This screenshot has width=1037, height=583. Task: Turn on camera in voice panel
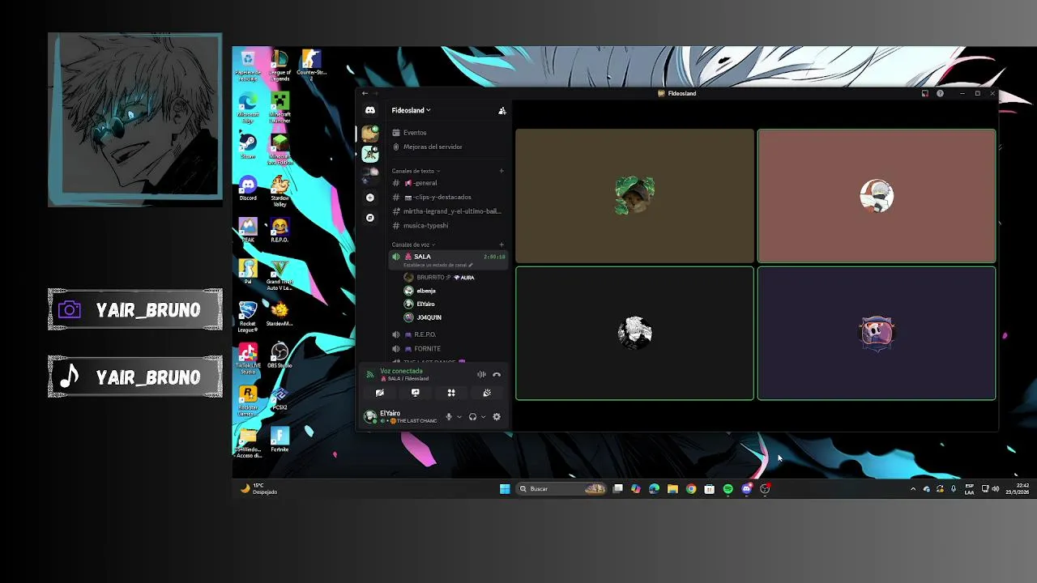tap(379, 393)
